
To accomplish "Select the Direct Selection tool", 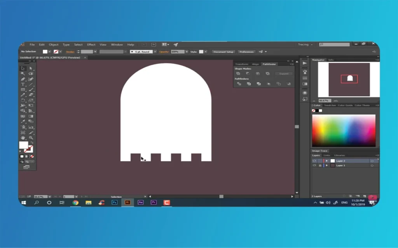I will pos(31,68).
